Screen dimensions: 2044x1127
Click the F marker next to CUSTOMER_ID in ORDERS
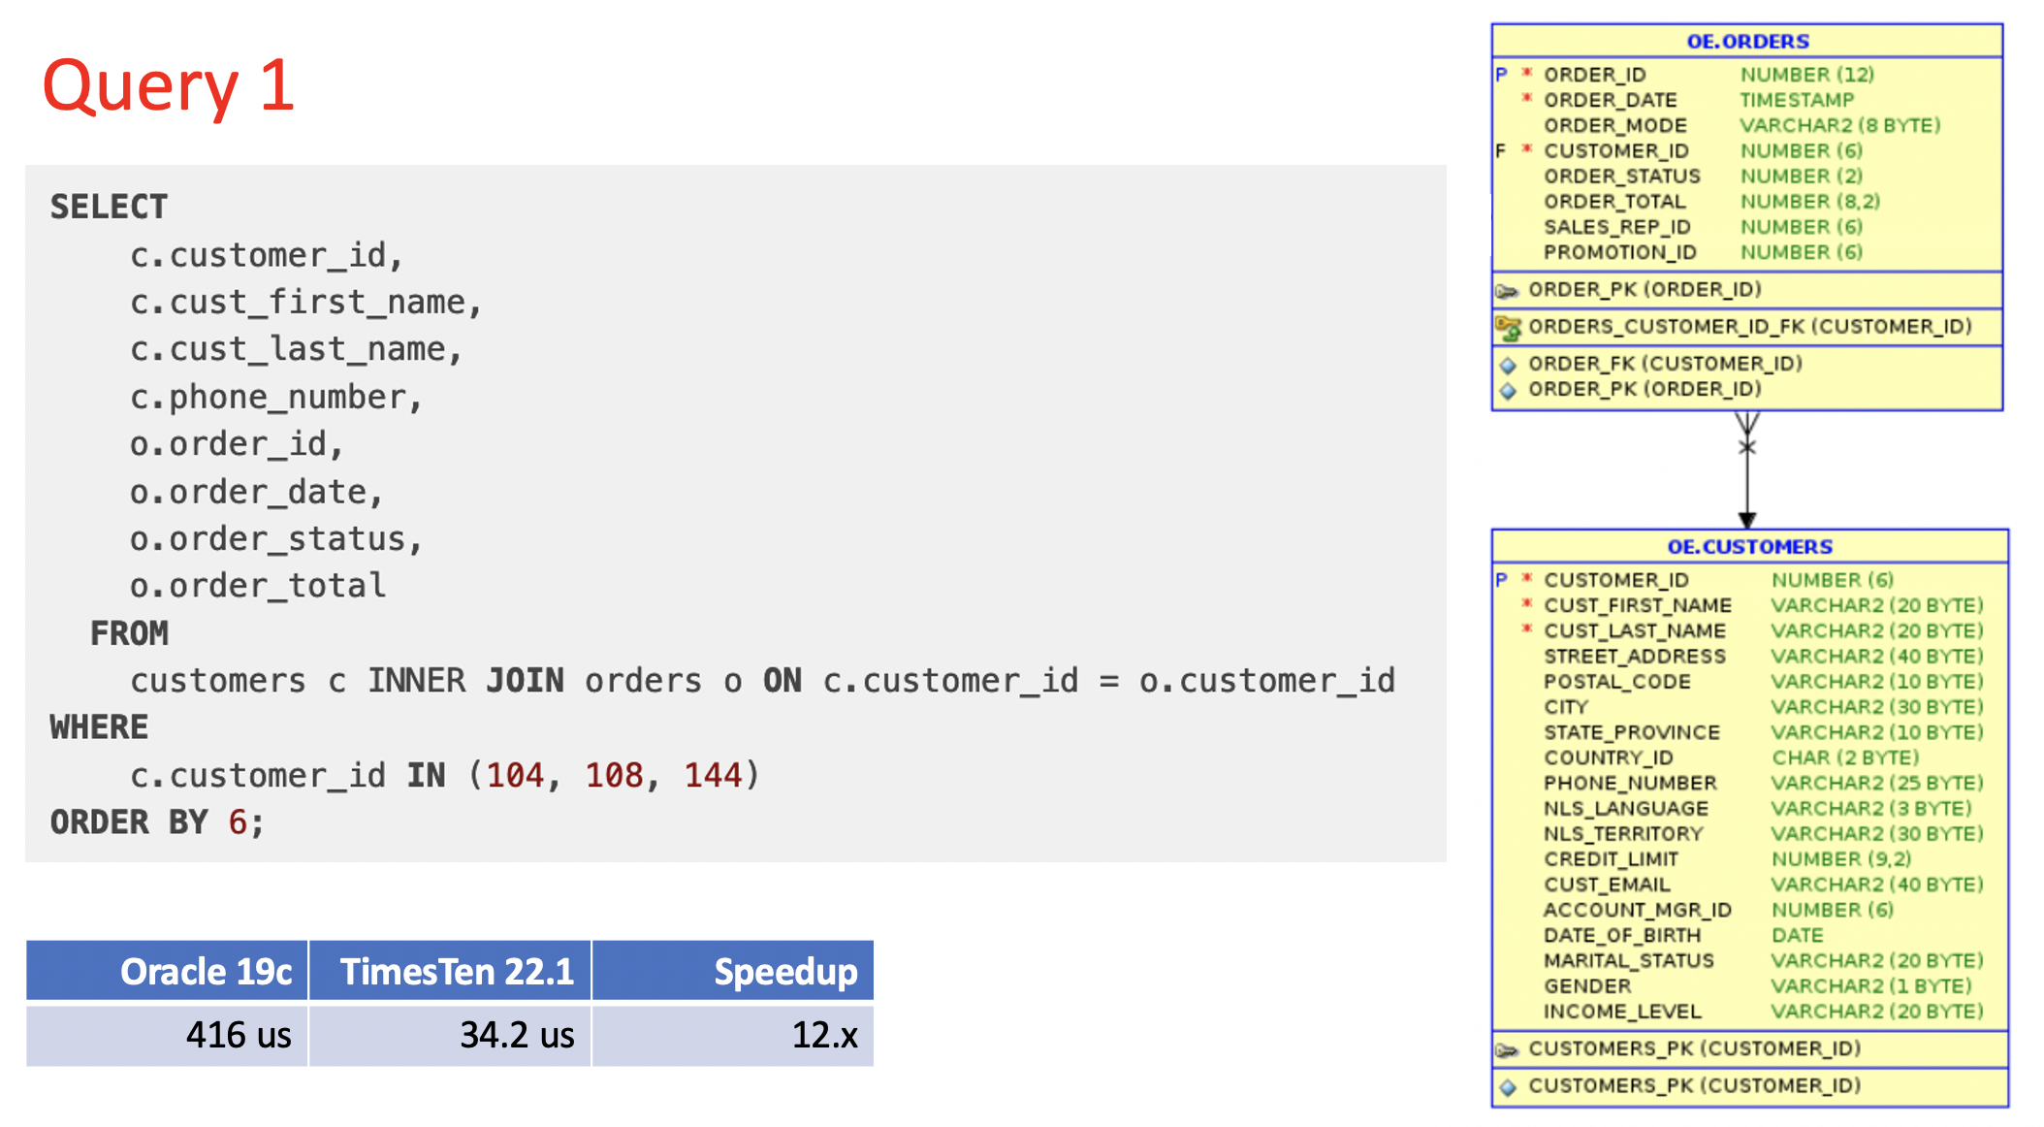1500,151
